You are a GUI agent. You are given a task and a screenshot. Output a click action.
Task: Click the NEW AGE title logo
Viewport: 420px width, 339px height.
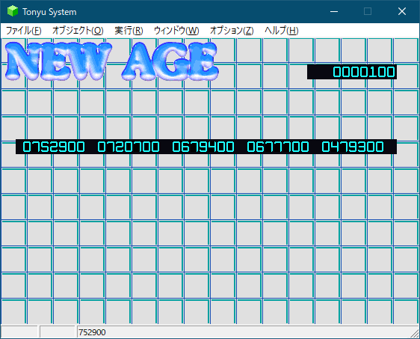point(111,61)
